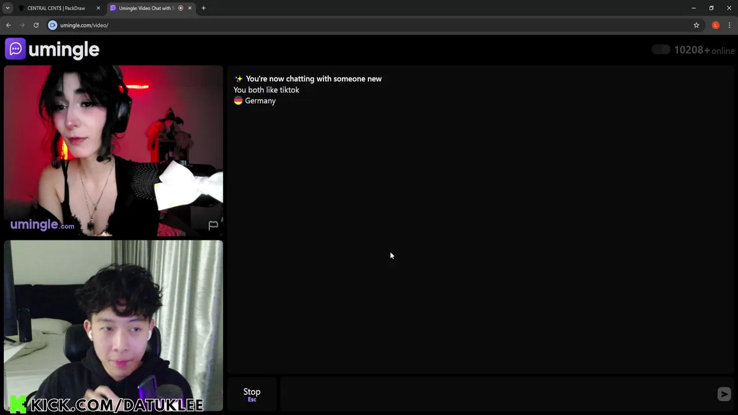Expand the tab search dropdown
The height and width of the screenshot is (415, 738).
pyautogui.click(x=7, y=8)
